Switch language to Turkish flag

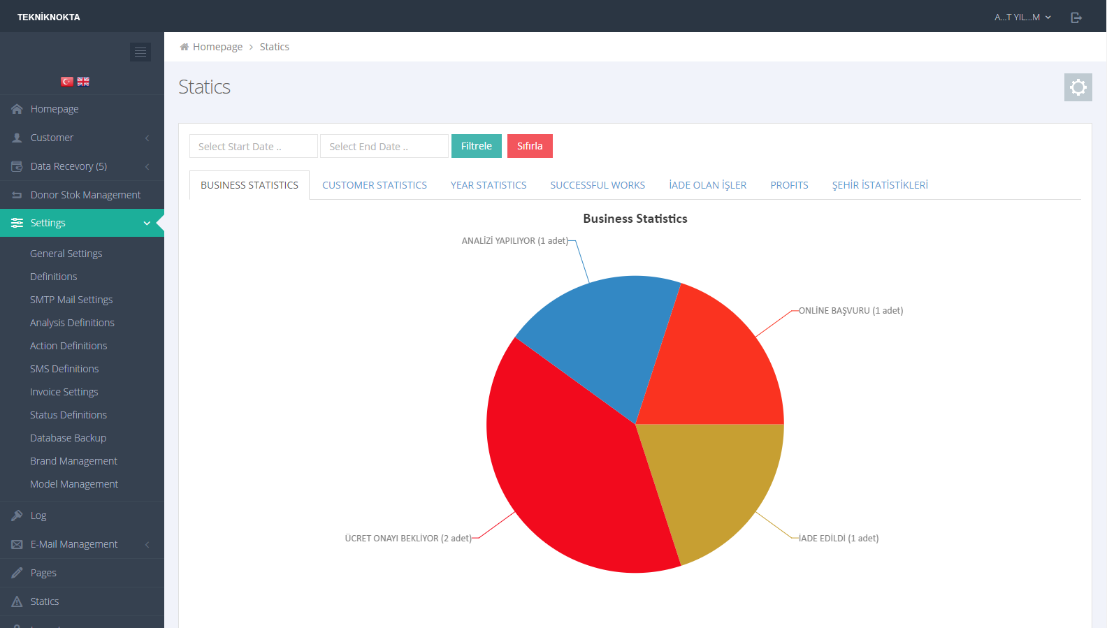(x=67, y=82)
